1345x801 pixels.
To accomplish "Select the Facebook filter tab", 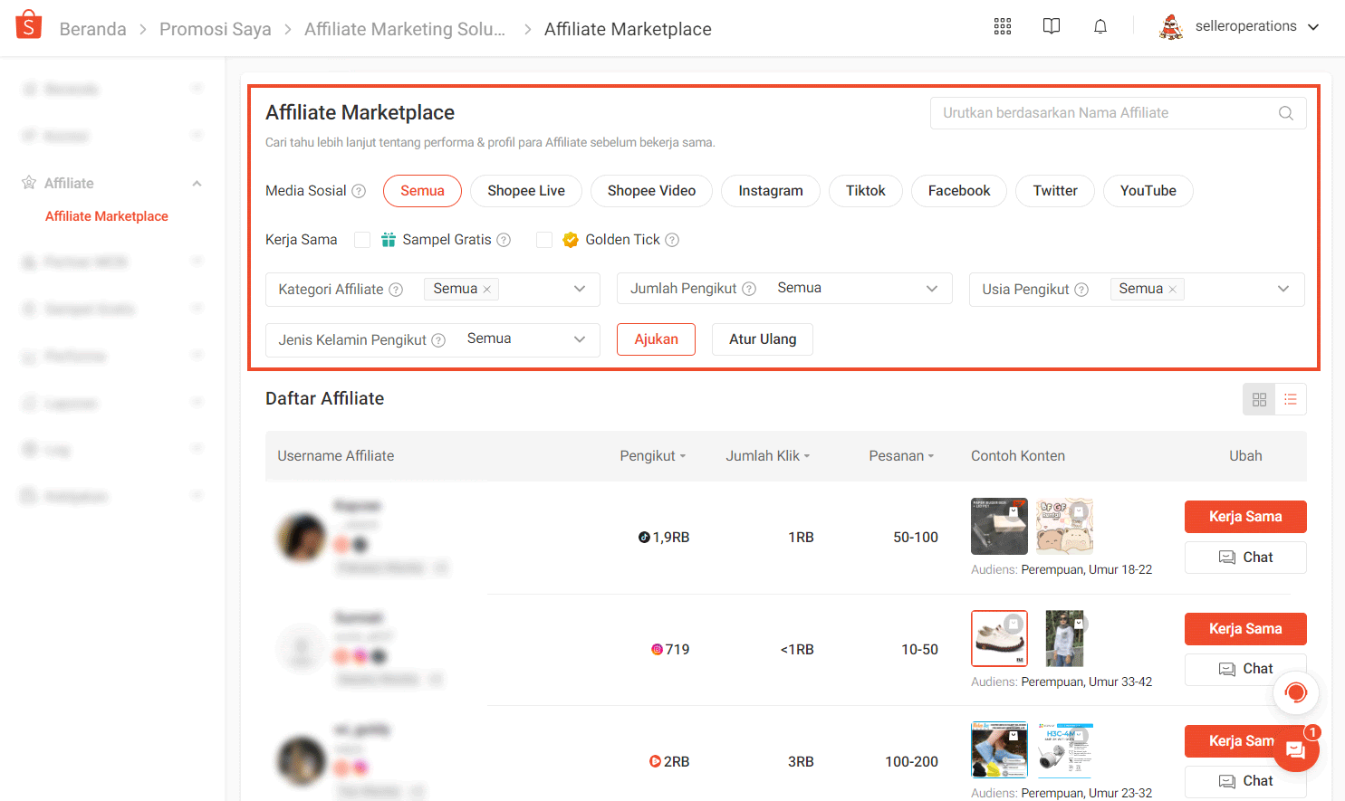I will (958, 191).
